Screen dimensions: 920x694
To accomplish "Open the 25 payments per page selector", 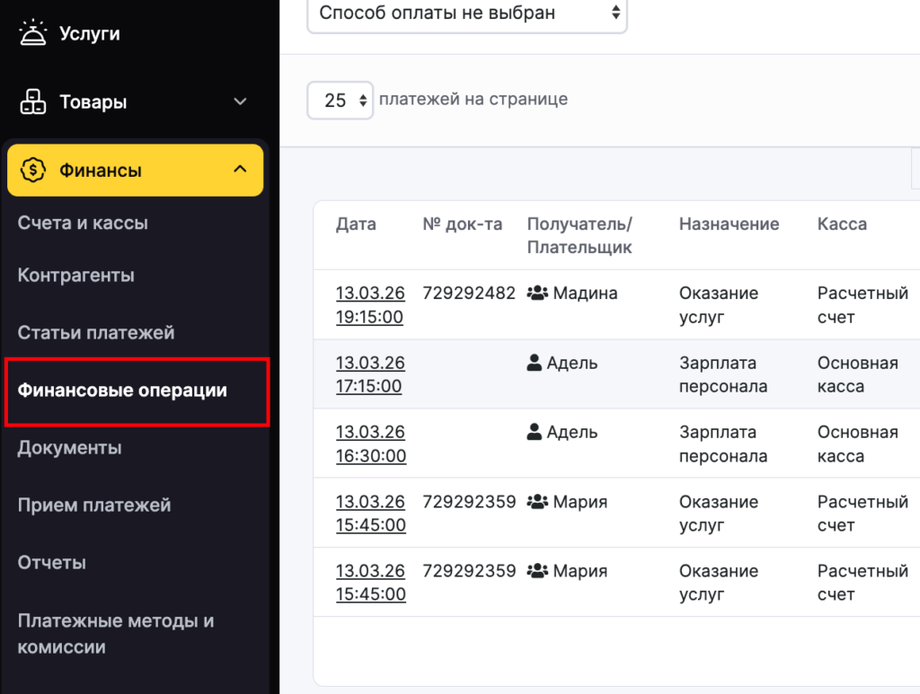I will point(340,100).
